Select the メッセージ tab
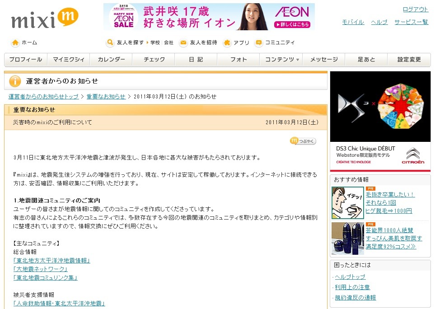Image resolution: width=435 pixels, height=309 pixels. tap(324, 59)
